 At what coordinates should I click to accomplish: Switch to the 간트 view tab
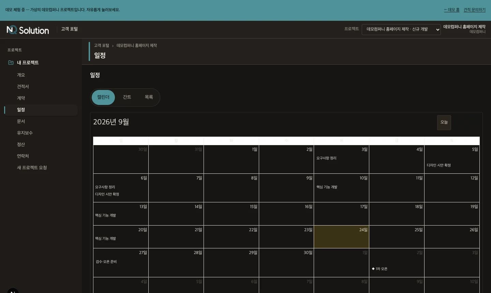pyautogui.click(x=127, y=97)
